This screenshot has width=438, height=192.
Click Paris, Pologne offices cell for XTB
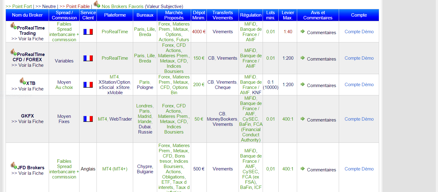pos(145,85)
